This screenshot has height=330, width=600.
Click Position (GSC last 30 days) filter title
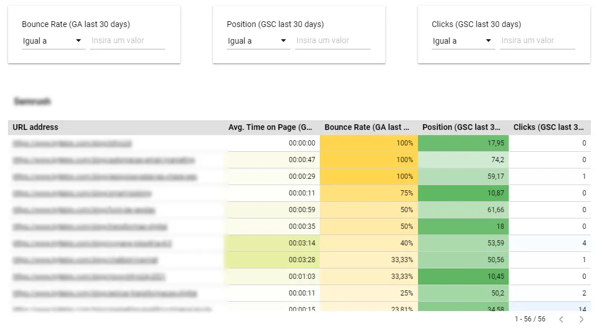pyautogui.click(x=275, y=24)
